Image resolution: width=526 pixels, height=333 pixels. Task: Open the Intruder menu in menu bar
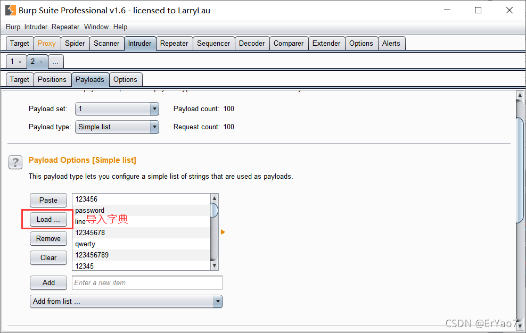pyautogui.click(x=36, y=27)
